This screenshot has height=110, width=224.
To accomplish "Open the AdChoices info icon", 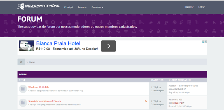I will coord(203,42).
